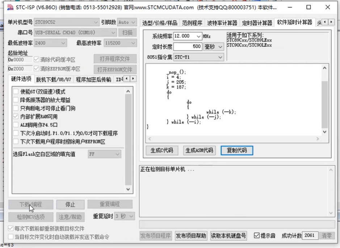Viewport: 340px width, 248px height.
Task: Click the STC-ISP app icon in title bar
Action: pos(10,7)
